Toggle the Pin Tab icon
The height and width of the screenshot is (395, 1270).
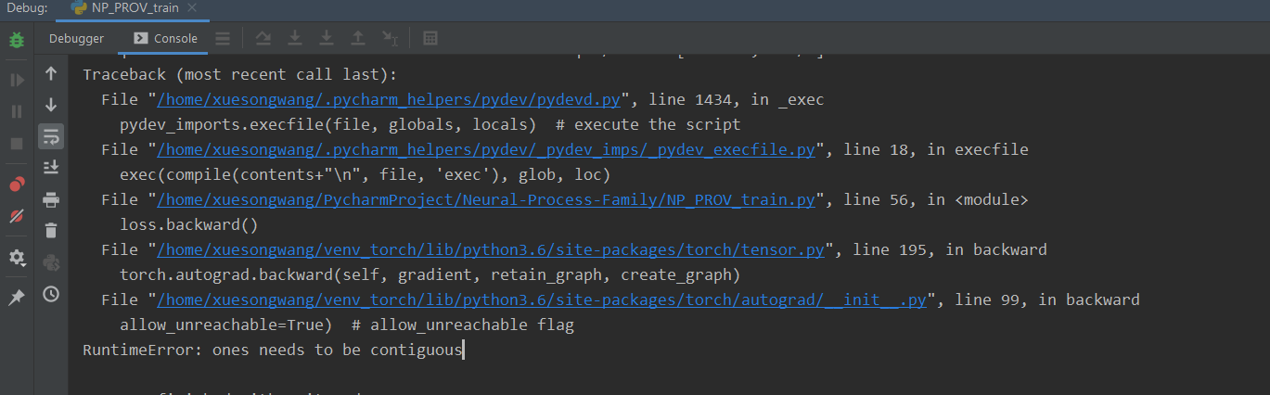pos(17,298)
